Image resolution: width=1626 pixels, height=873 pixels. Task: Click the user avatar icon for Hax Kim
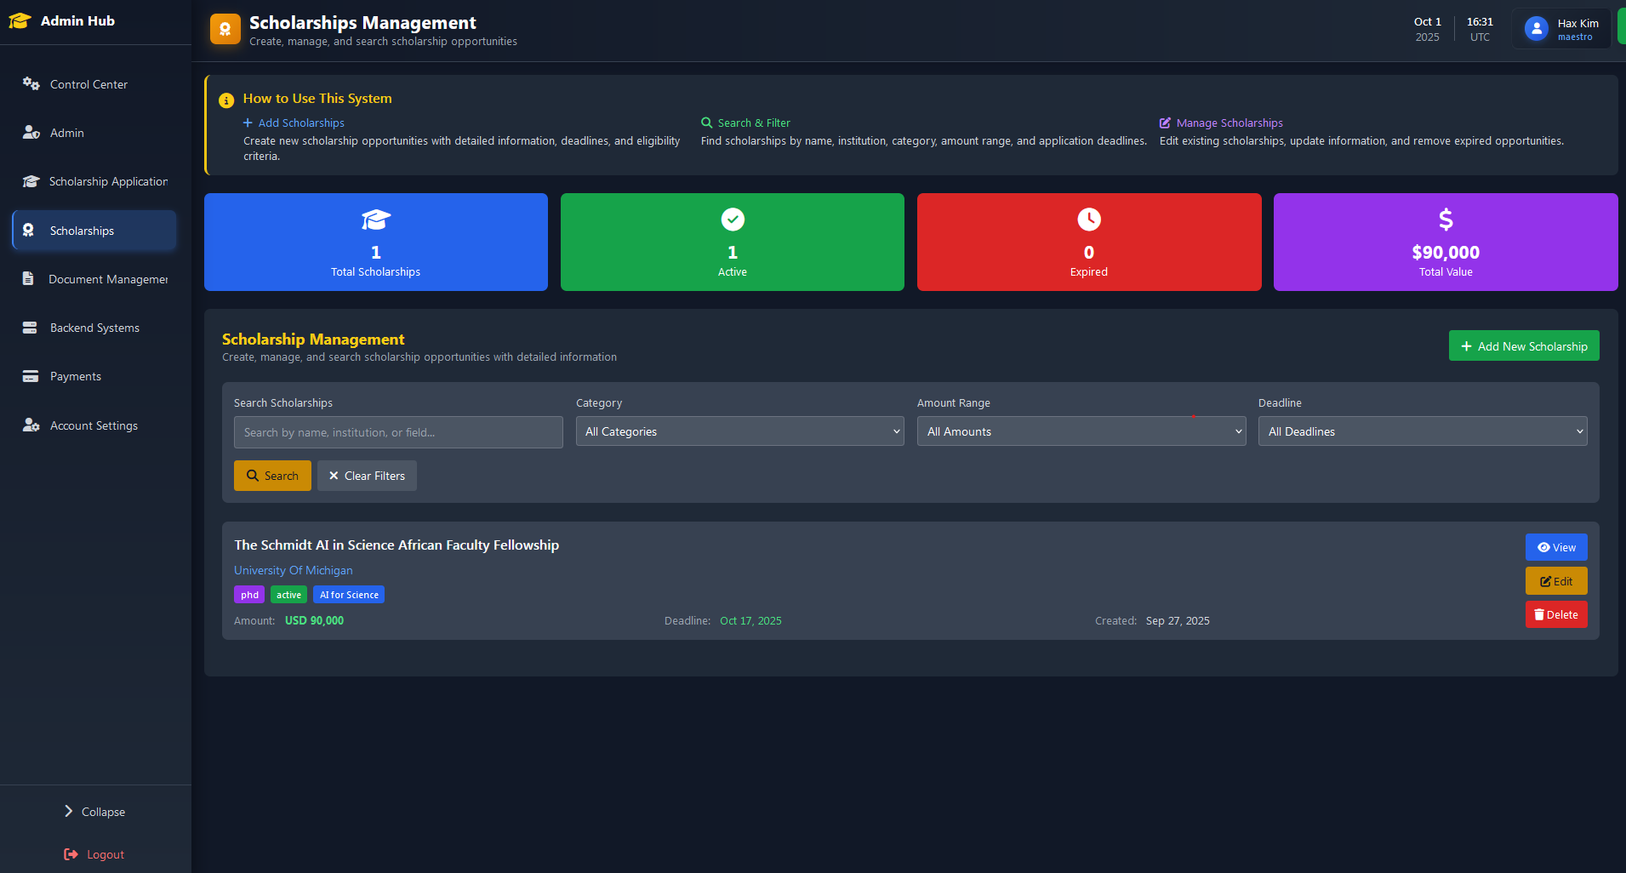tap(1536, 29)
